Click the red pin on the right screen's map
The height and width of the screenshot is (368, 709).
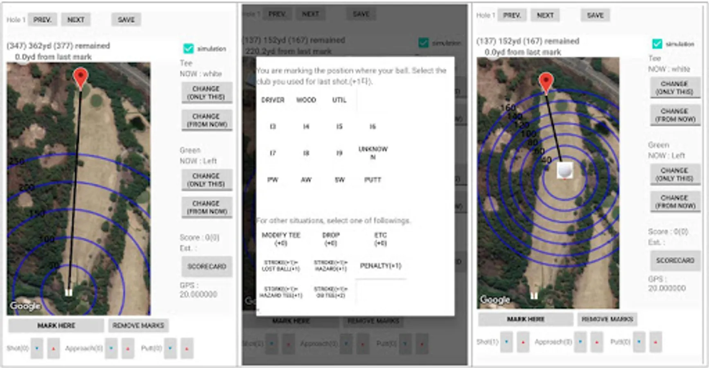tap(546, 83)
